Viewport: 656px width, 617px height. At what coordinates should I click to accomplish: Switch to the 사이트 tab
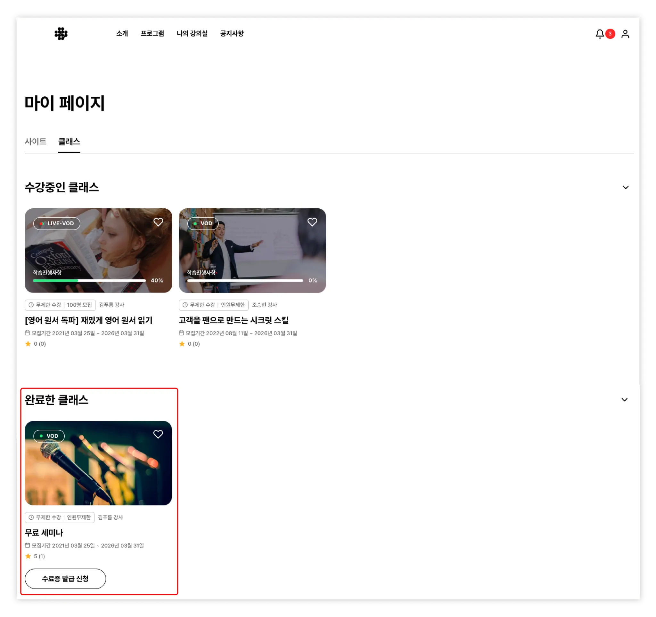(x=36, y=142)
